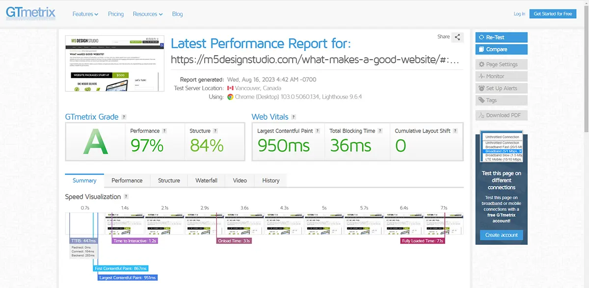Click the Compare button

(501, 50)
